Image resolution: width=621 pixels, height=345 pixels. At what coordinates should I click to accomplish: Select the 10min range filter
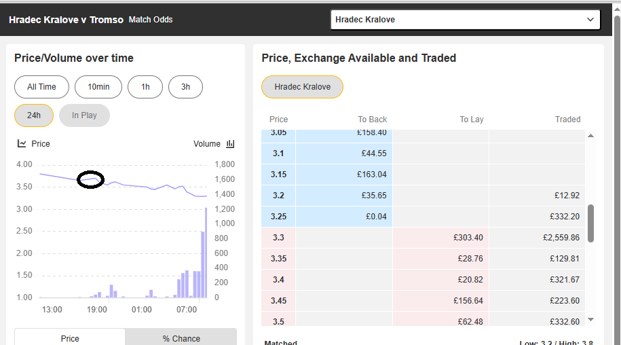(x=98, y=87)
